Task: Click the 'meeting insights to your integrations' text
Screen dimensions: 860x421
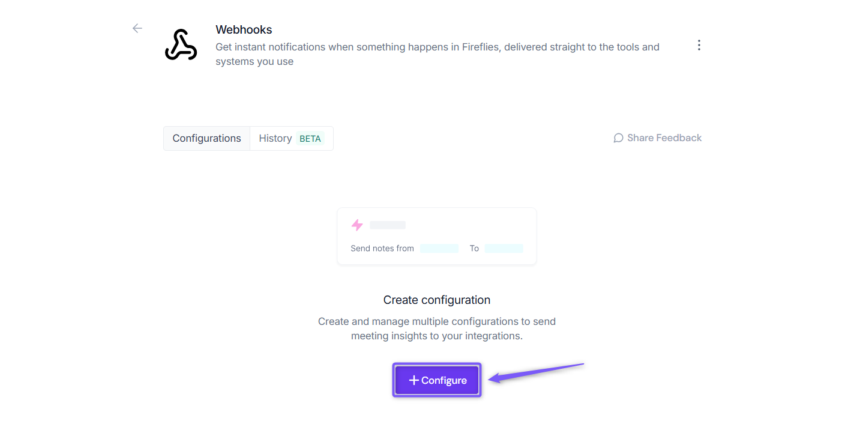Action: (437, 336)
